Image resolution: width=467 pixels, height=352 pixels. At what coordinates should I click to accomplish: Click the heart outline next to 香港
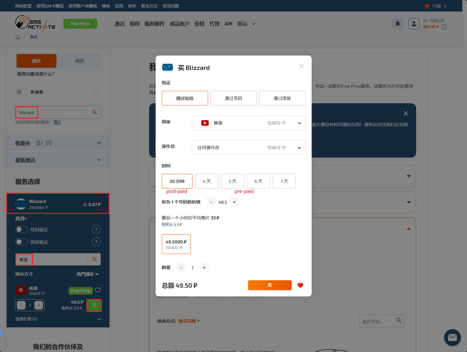(x=98, y=290)
